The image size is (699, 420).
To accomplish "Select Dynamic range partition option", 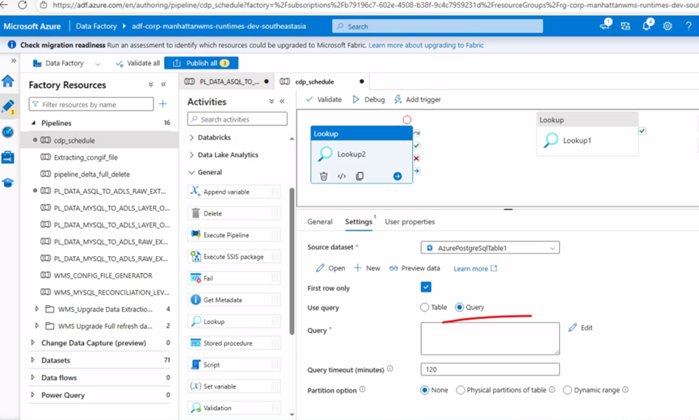I will (567, 390).
